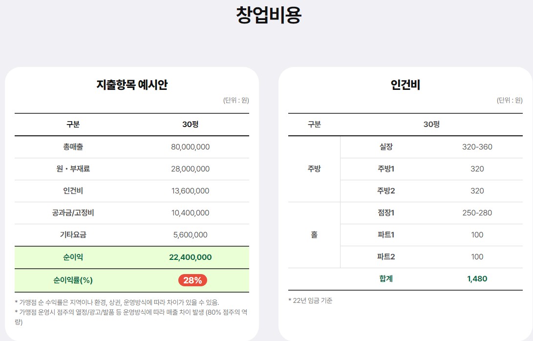The image size is (533, 341).
Task: Select the 순이익률(%) row label
Action: point(73,280)
